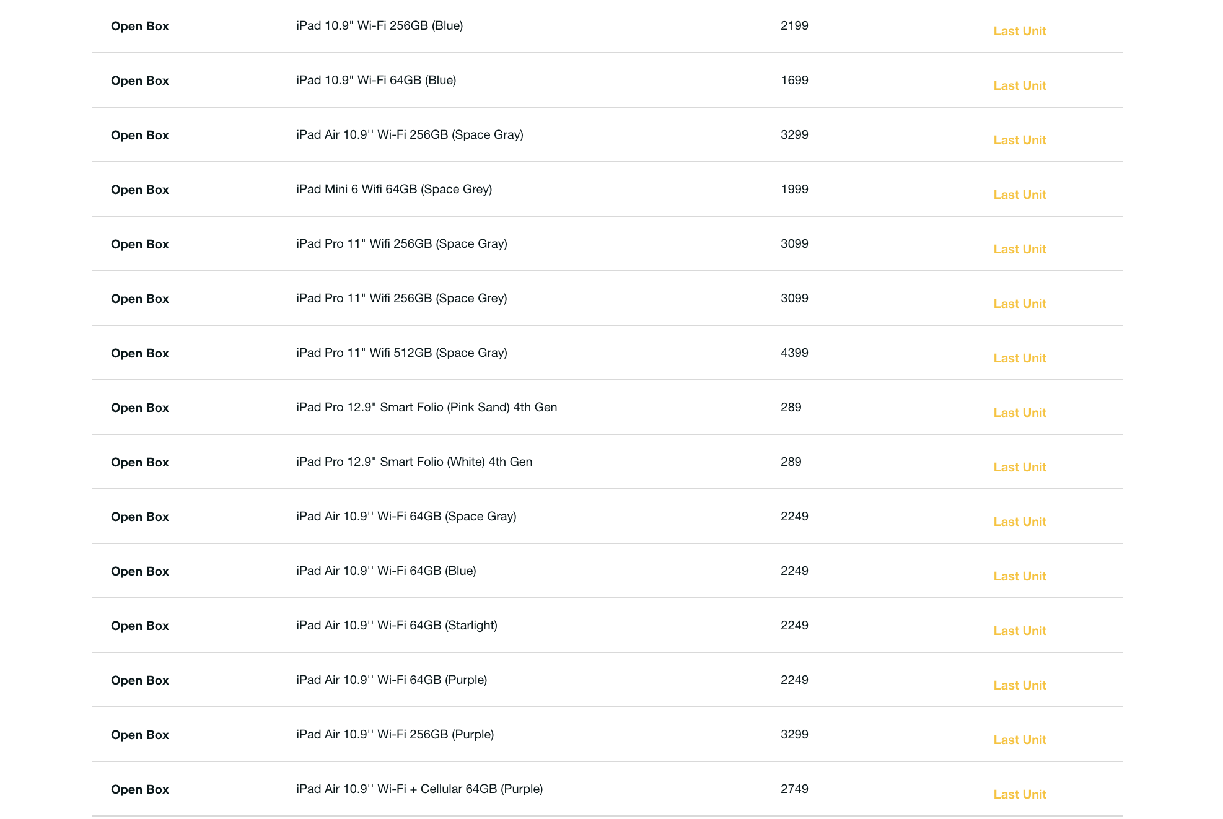Click the 1699 price value
This screenshot has width=1223, height=819.
(x=794, y=80)
